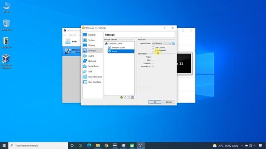Viewport: 266px width, 149px height.
Task: Open the notification center icon
Action: pos(261,145)
